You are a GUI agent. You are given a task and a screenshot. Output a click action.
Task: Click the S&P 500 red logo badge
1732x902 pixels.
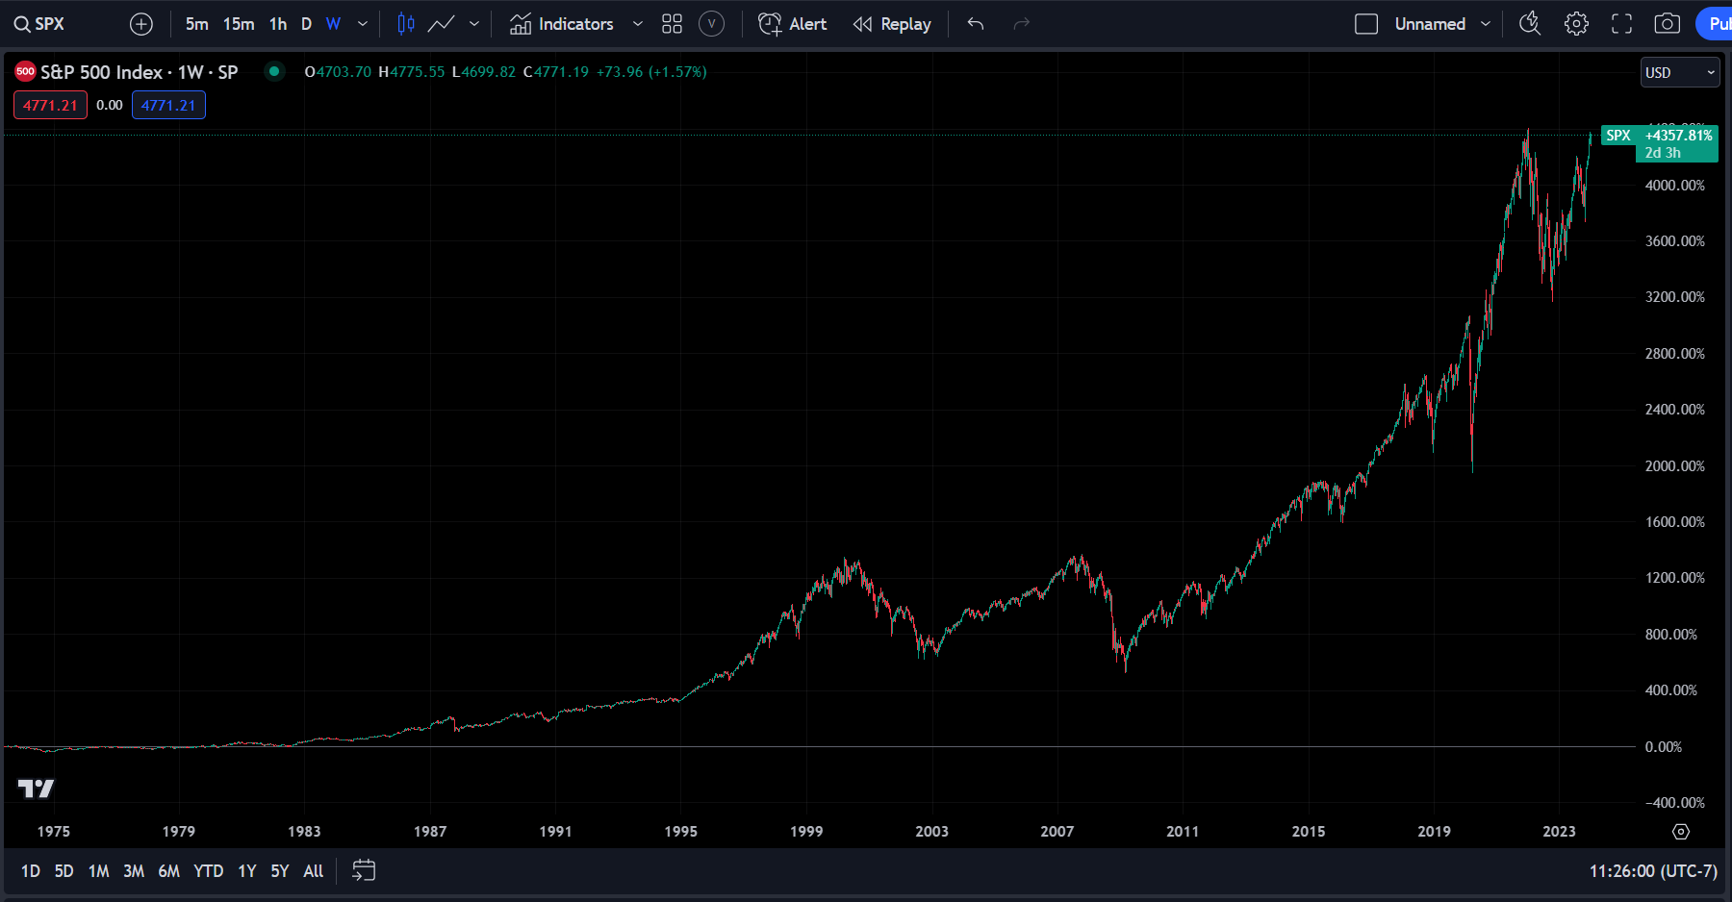coord(25,71)
